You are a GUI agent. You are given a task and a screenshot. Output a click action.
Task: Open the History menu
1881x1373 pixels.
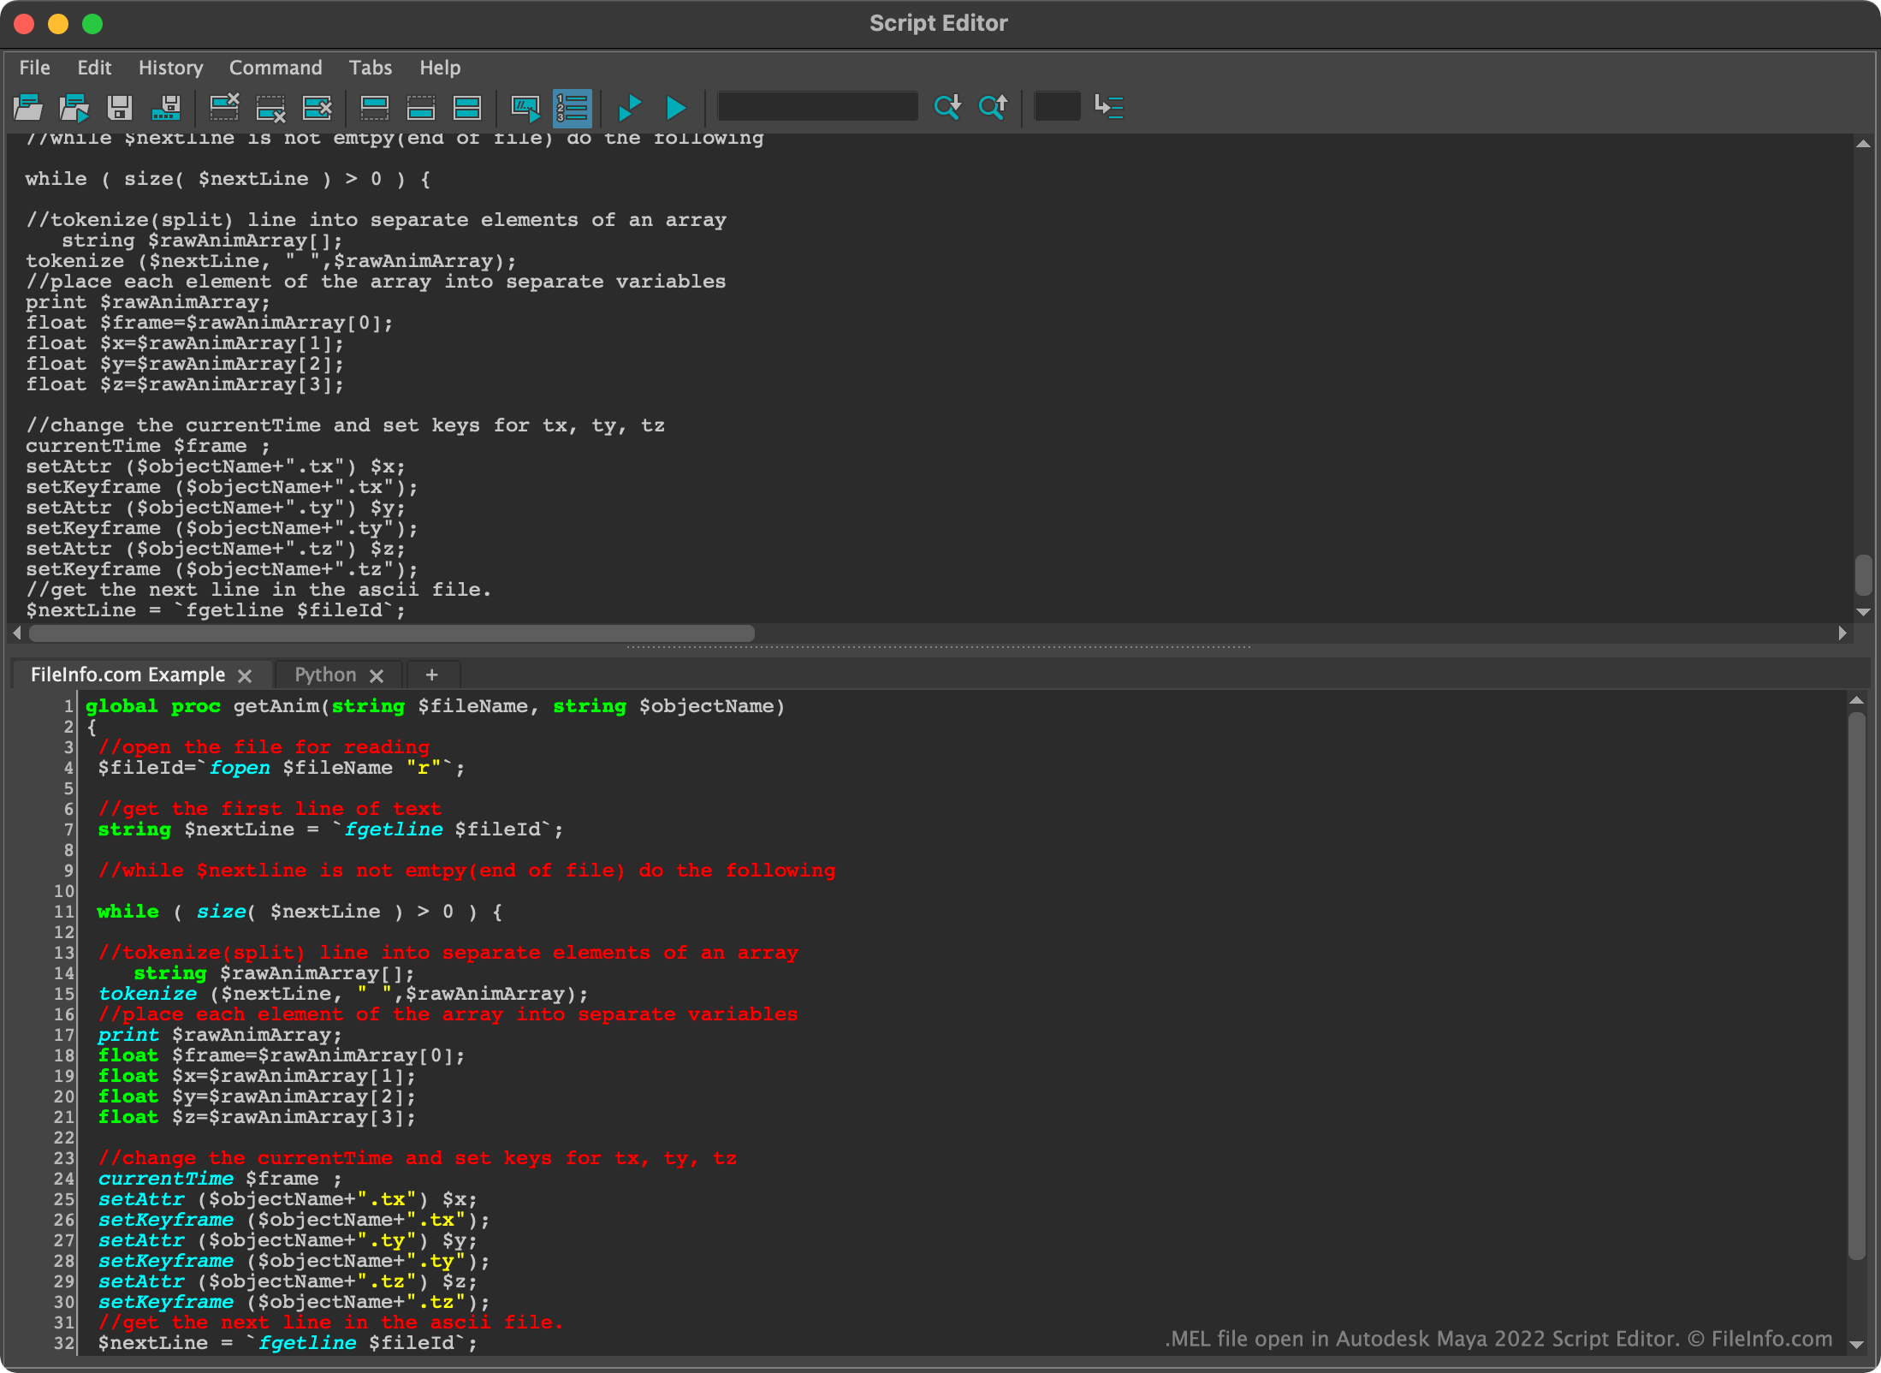(x=170, y=68)
